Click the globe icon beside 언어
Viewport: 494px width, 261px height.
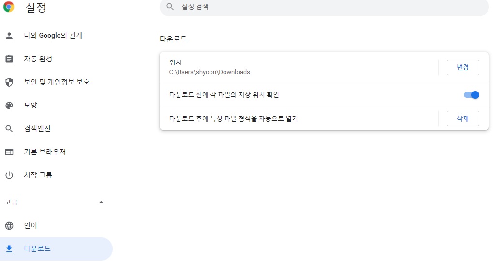(9, 226)
